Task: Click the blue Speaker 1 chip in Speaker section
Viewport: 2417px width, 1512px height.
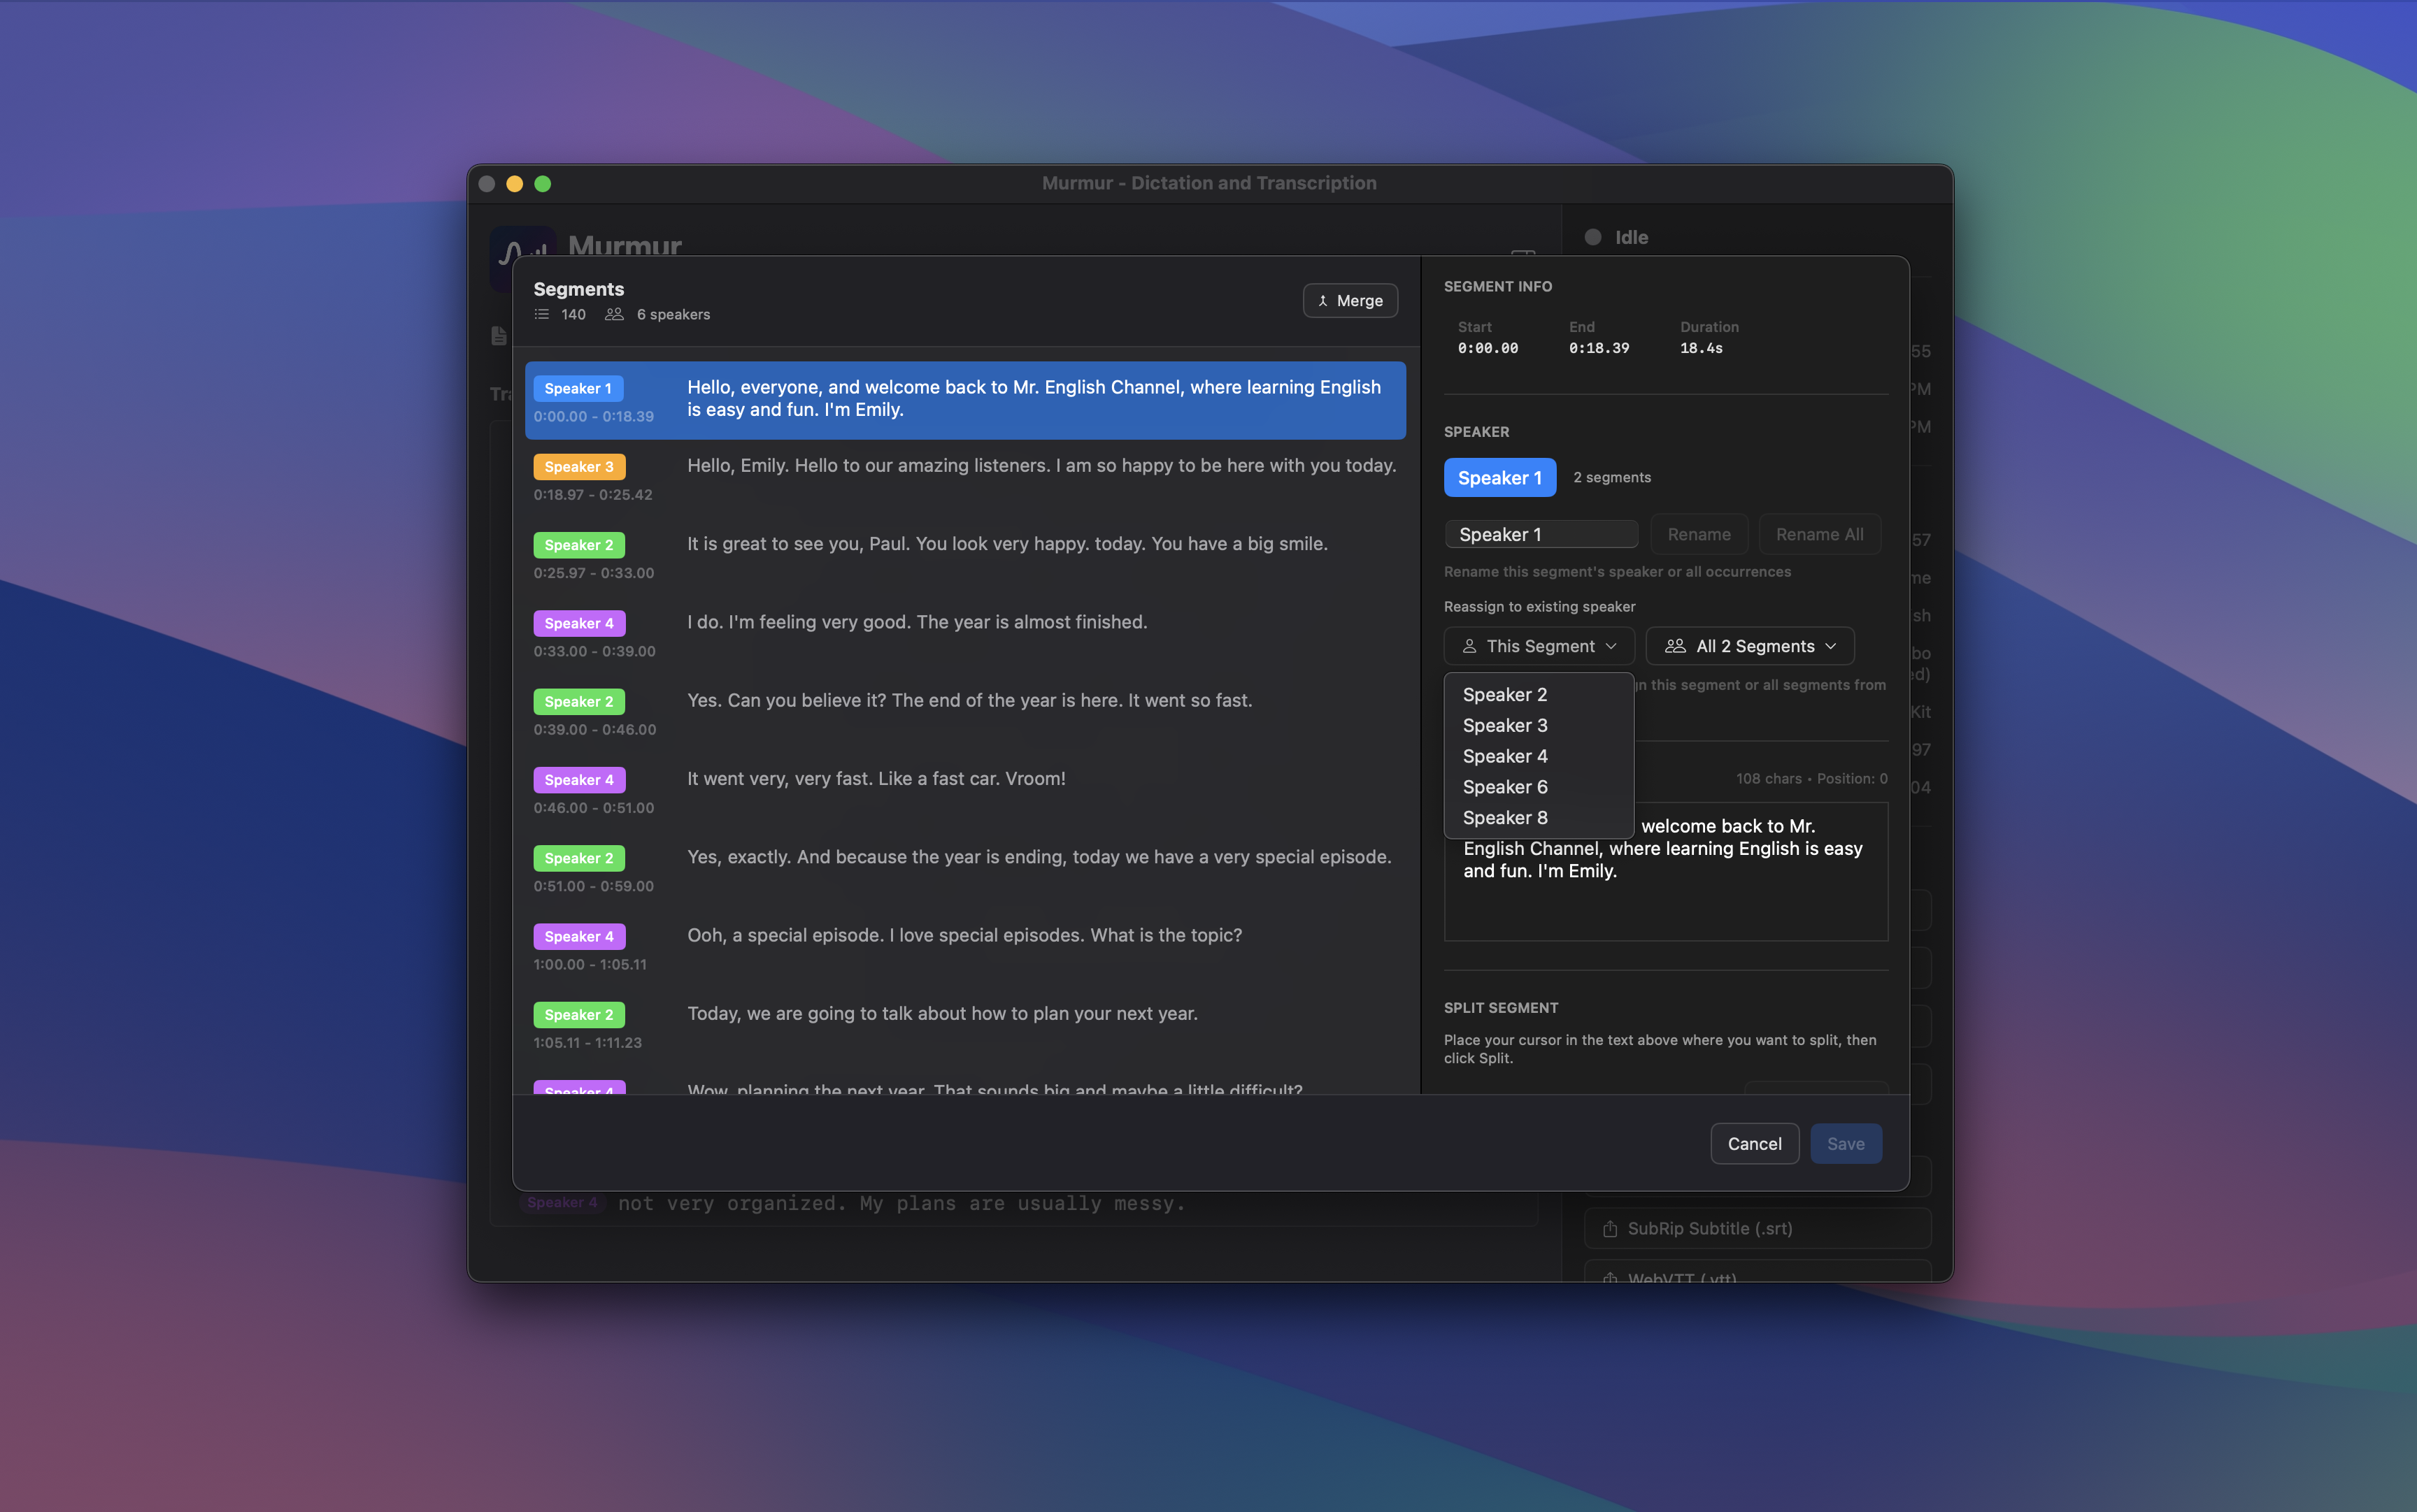Action: [1499, 478]
